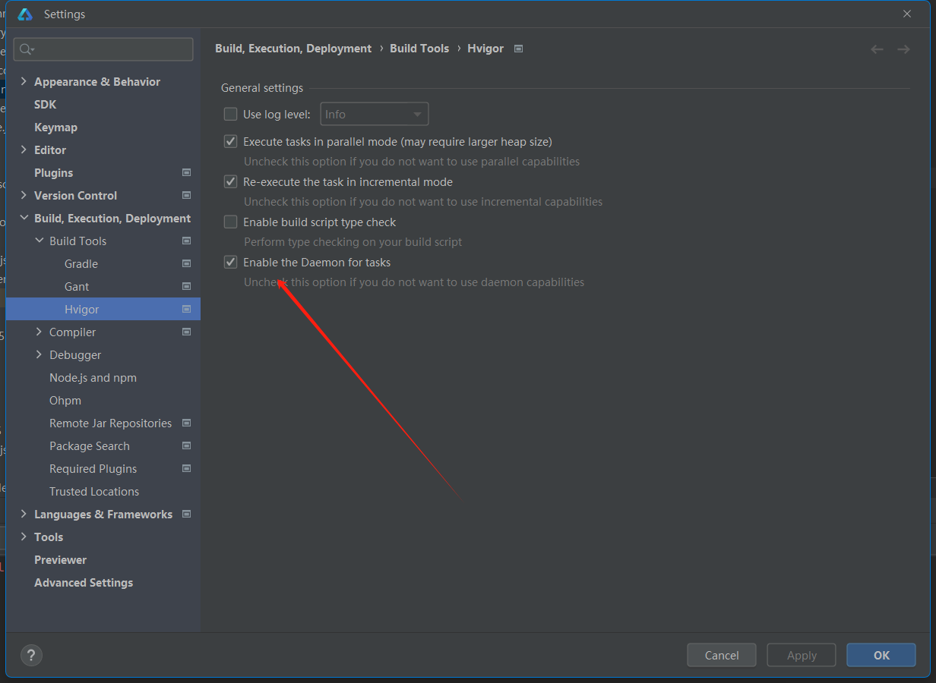Click Build Tools in the breadcrumb

419,49
